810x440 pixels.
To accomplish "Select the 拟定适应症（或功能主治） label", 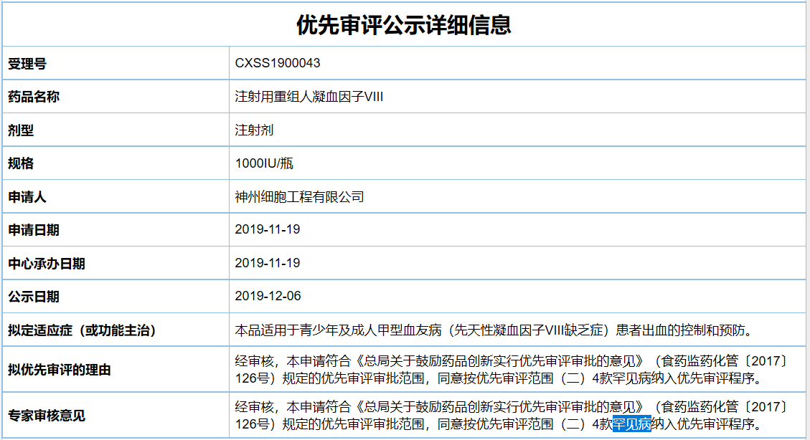I will 82,330.
